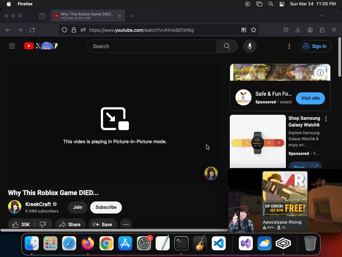Open Control Center in menu bar

click(282, 4)
